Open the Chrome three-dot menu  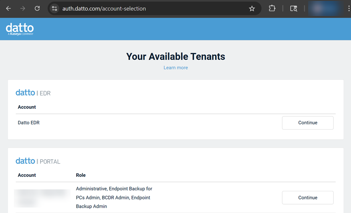(349, 8)
